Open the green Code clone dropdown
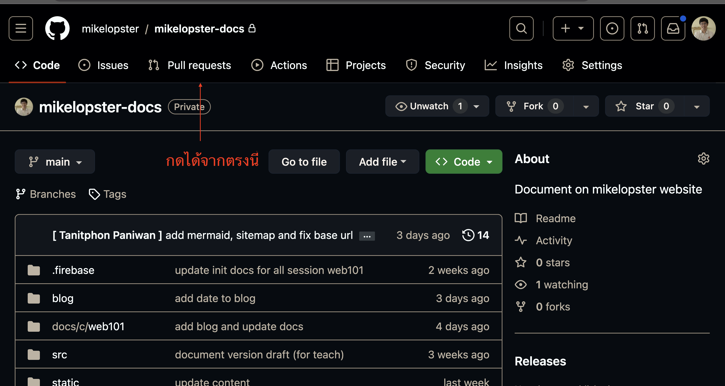725x386 pixels. tap(464, 162)
